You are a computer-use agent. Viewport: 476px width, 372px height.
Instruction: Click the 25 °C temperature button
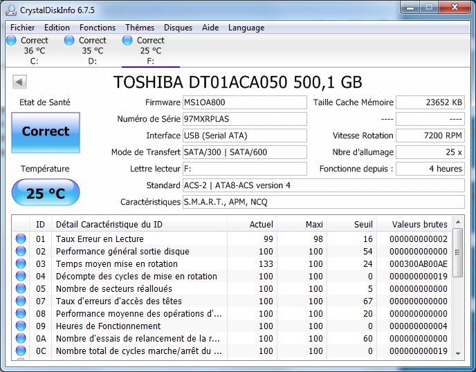click(46, 192)
